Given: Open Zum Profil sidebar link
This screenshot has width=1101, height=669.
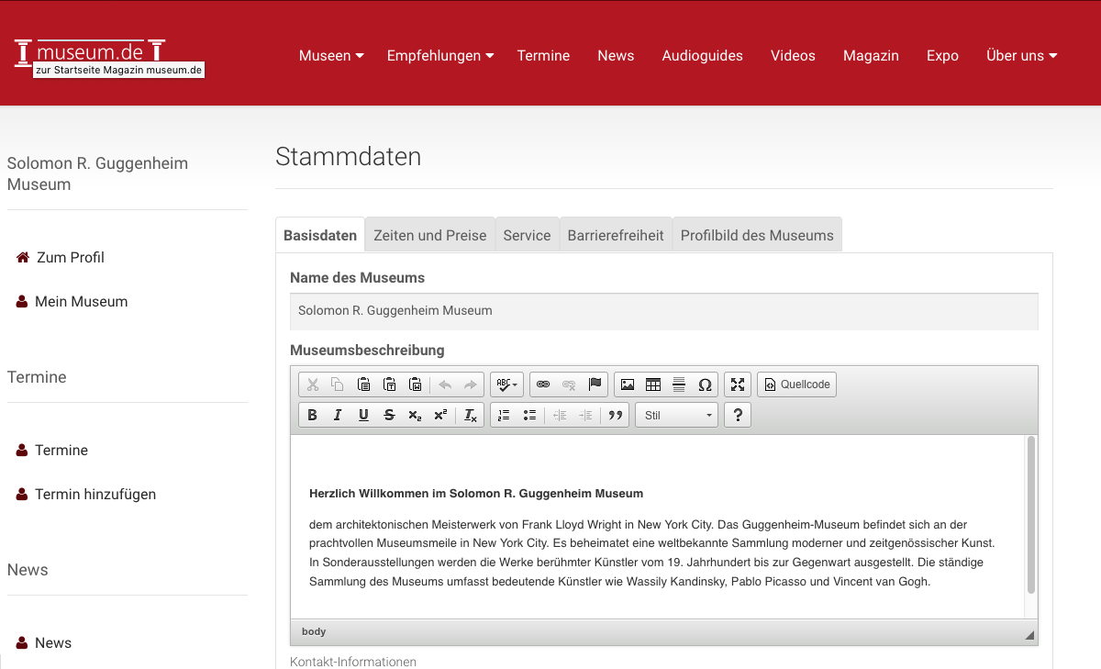Looking at the screenshot, I should 71,258.
